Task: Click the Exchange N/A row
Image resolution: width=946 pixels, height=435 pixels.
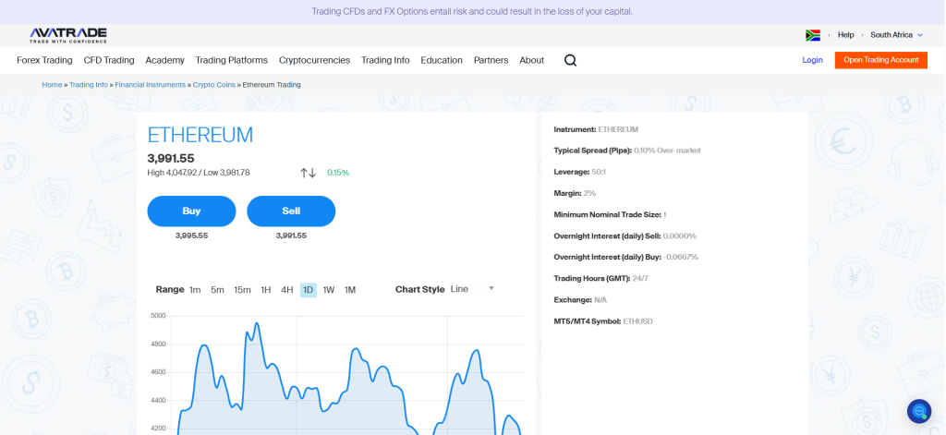Action: (x=580, y=300)
